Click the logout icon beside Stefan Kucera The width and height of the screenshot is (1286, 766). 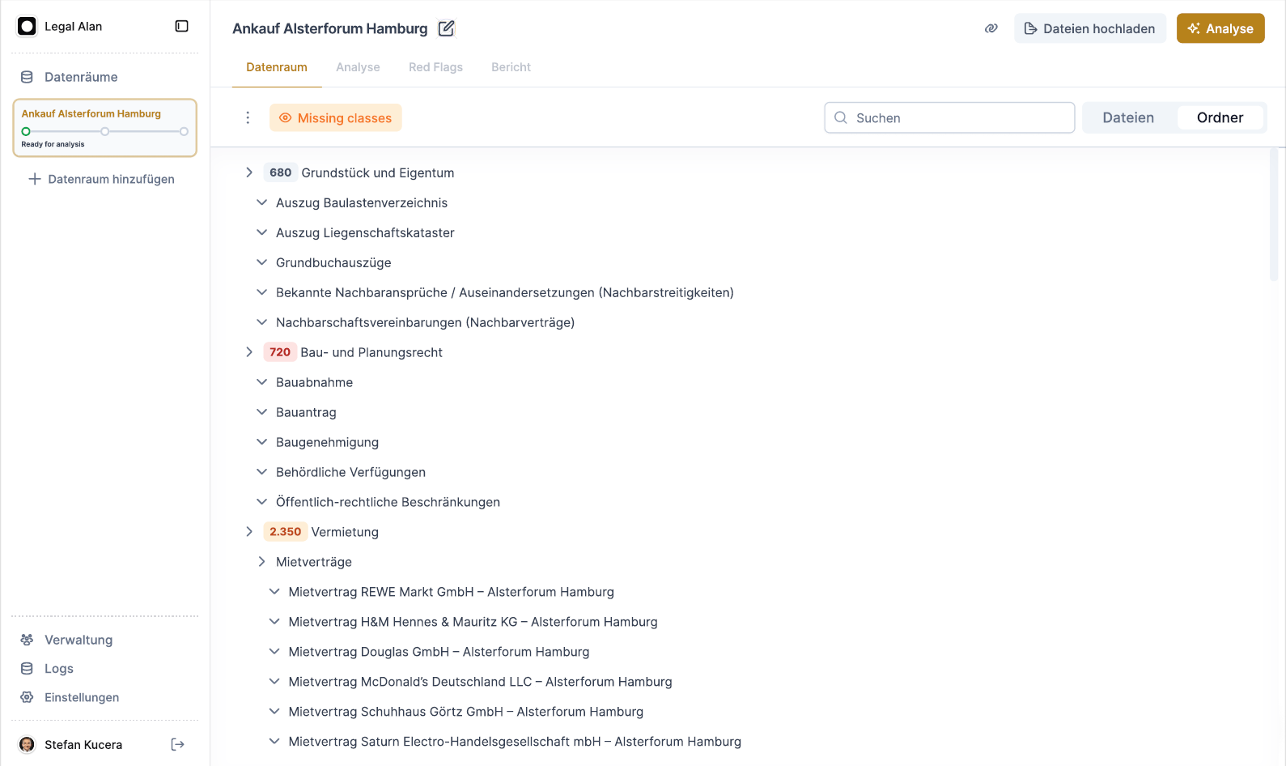tap(178, 745)
